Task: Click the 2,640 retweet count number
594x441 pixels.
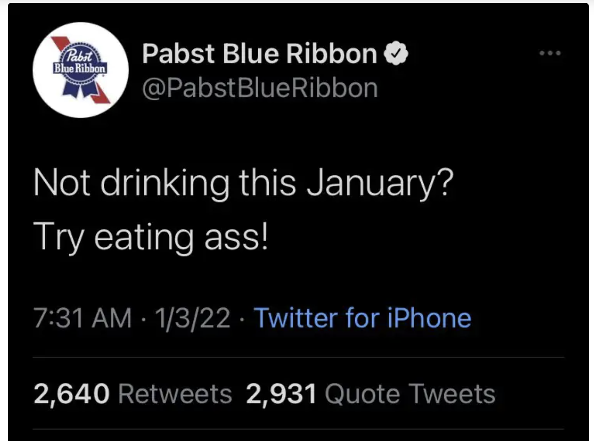Action: point(71,395)
